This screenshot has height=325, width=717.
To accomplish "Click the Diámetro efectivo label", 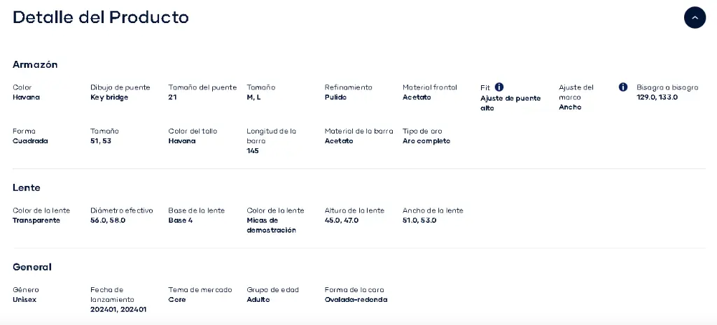I will pyautogui.click(x=122, y=210).
